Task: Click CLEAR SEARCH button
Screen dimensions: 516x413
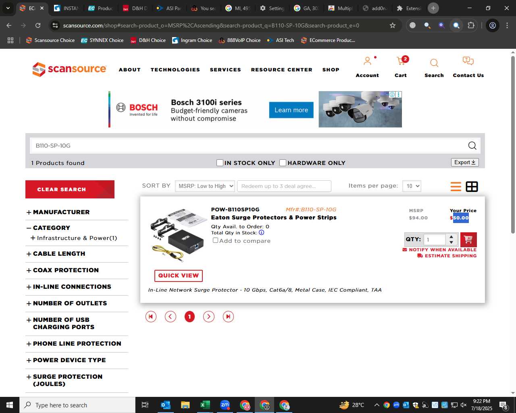Action: click(x=70, y=189)
